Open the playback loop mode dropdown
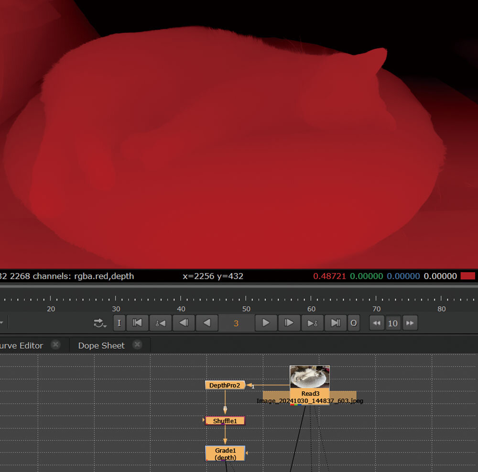This screenshot has width=478, height=472. pos(100,324)
